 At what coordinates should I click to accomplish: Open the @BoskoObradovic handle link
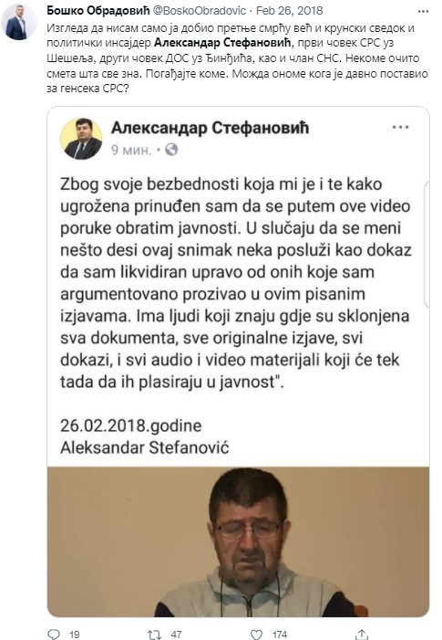pyautogui.click(x=200, y=11)
